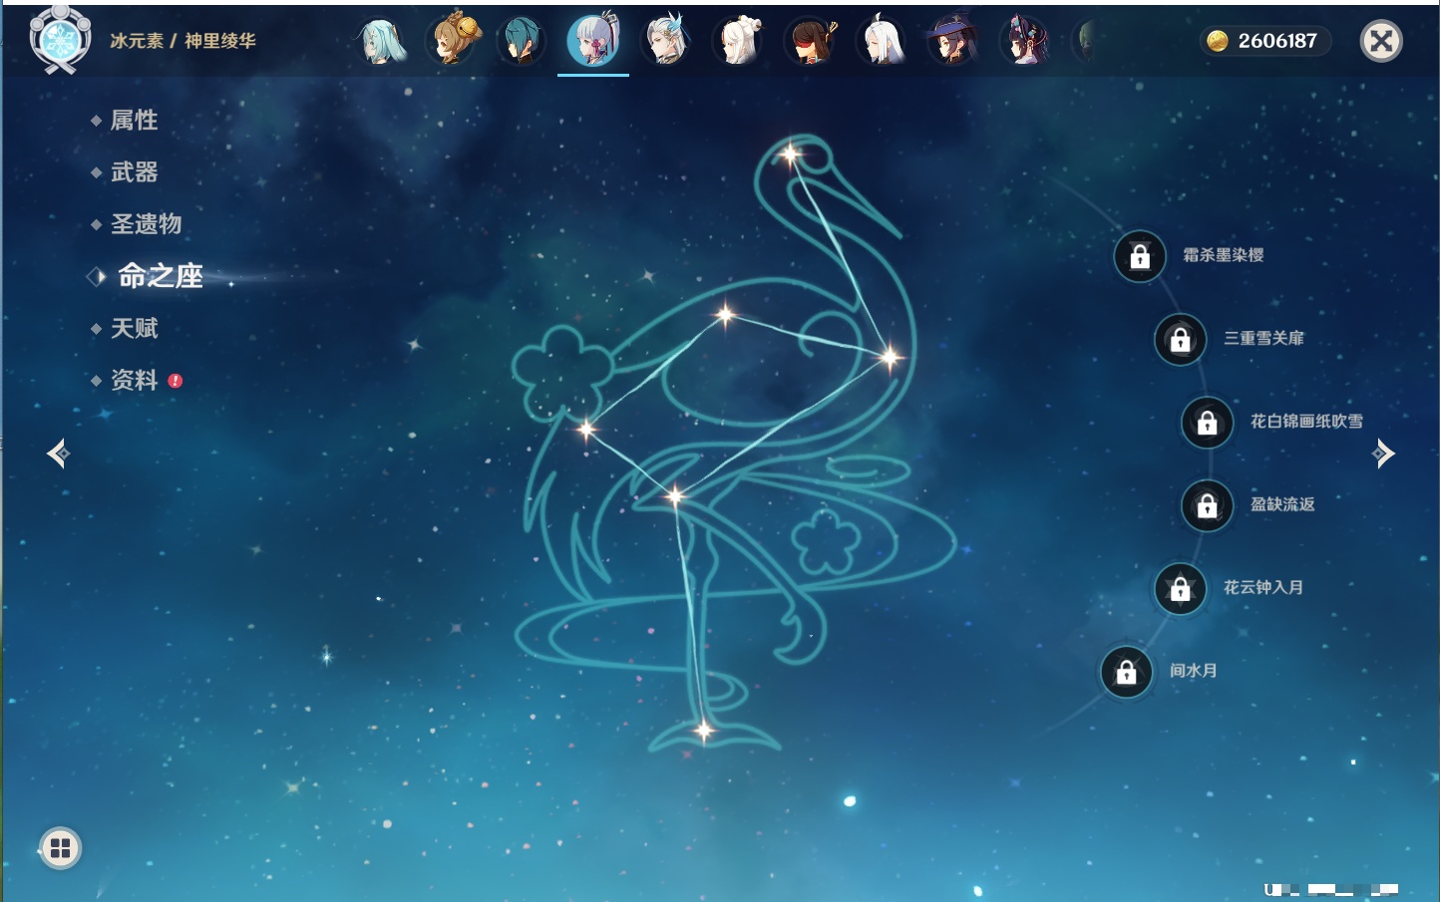Screen dimensions: 1440x902
Task: Click the star node on the crane's head
Action: (791, 154)
